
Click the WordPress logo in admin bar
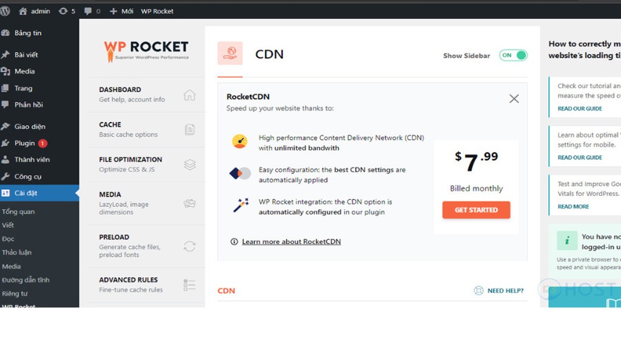point(5,11)
